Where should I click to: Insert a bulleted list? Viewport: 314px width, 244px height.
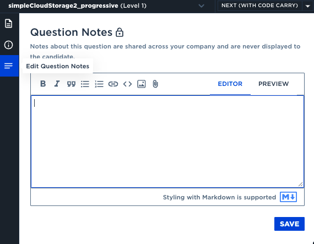(85, 84)
